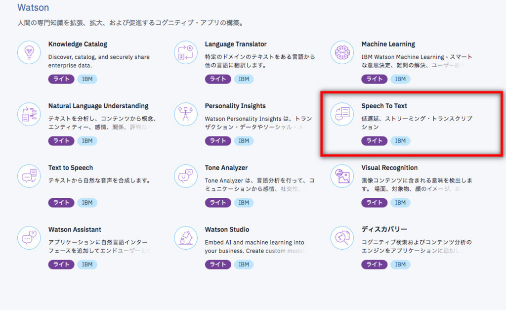Open the Text to Speech title
The height and width of the screenshot is (310, 506).
[71, 168]
